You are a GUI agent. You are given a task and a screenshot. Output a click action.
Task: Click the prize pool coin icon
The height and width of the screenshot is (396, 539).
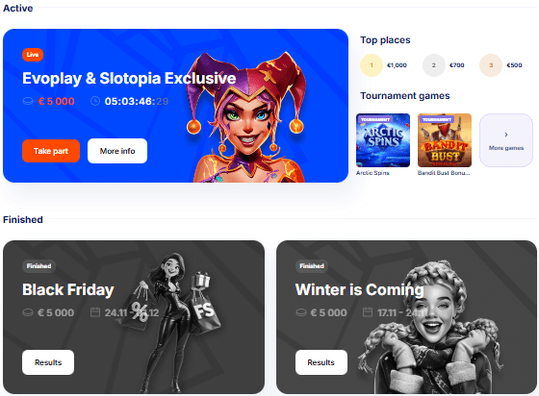(x=28, y=101)
